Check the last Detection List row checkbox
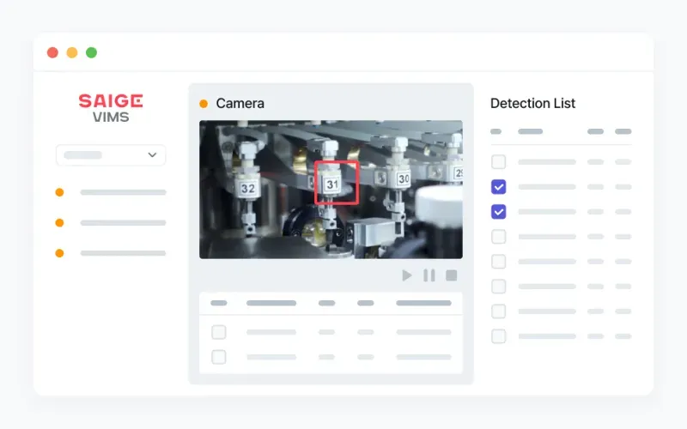This screenshot has height=429, width=687. 499,336
